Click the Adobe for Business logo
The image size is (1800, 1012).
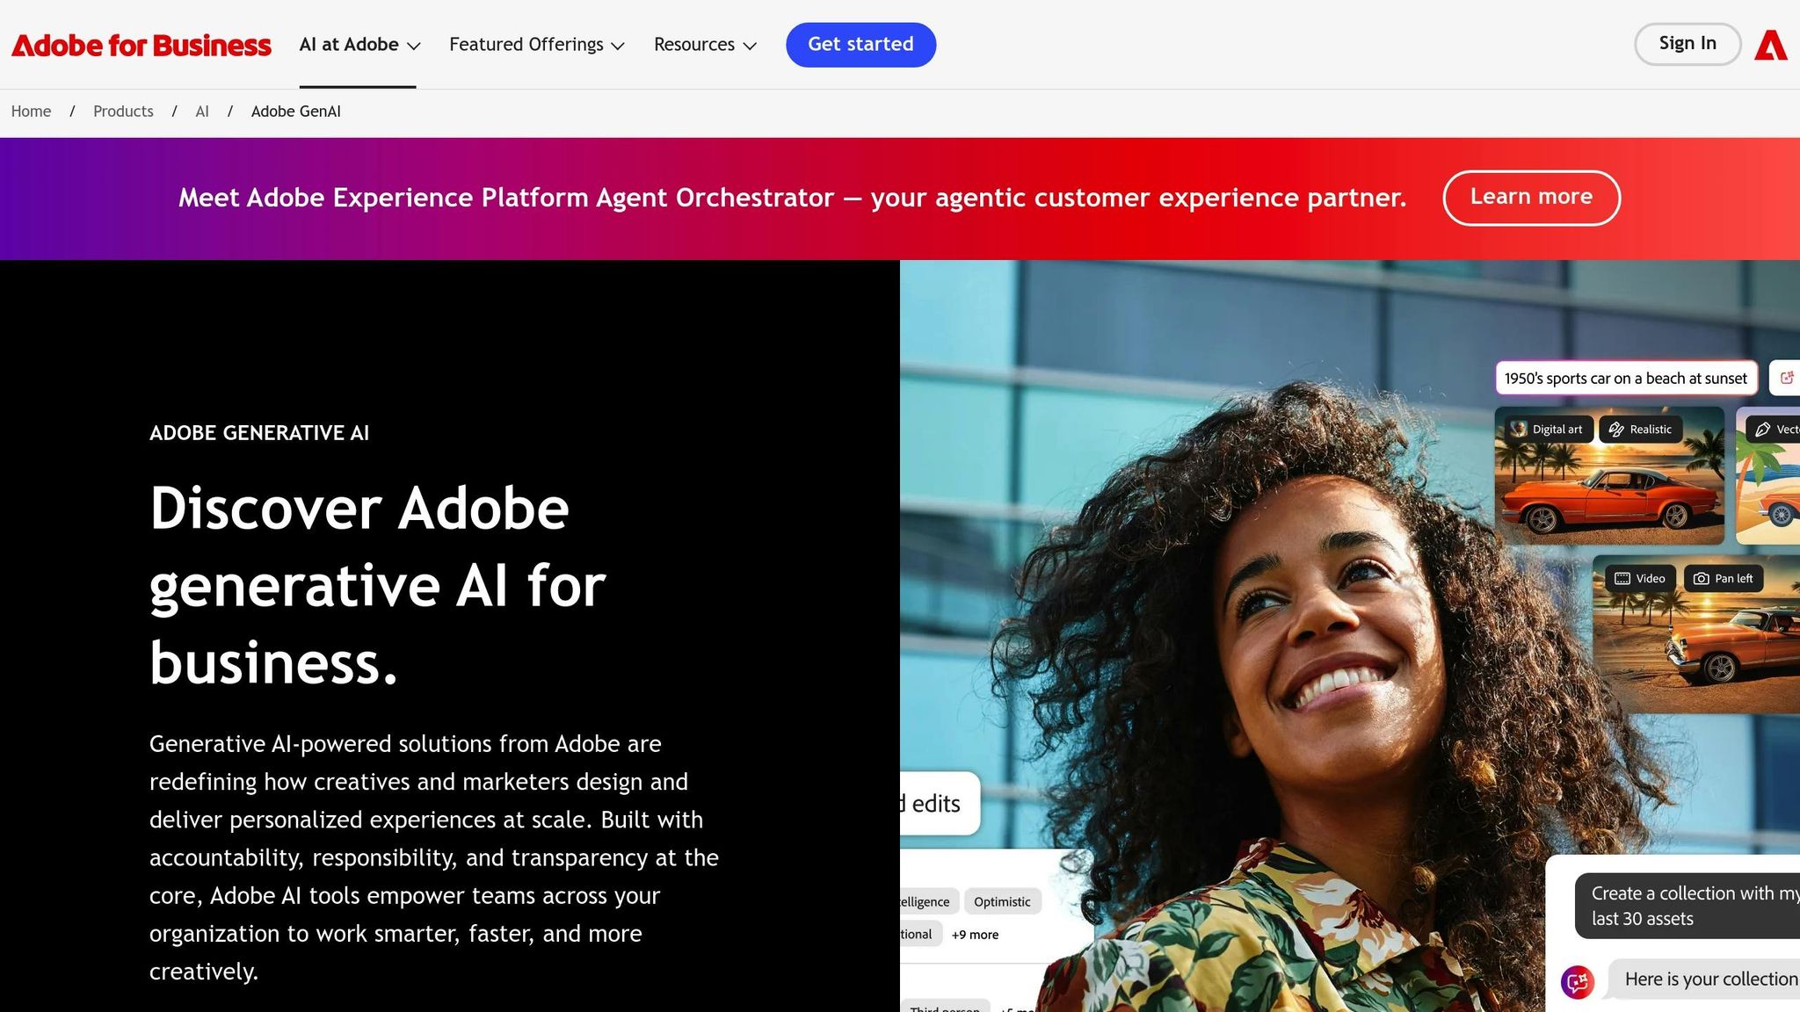(x=142, y=45)
